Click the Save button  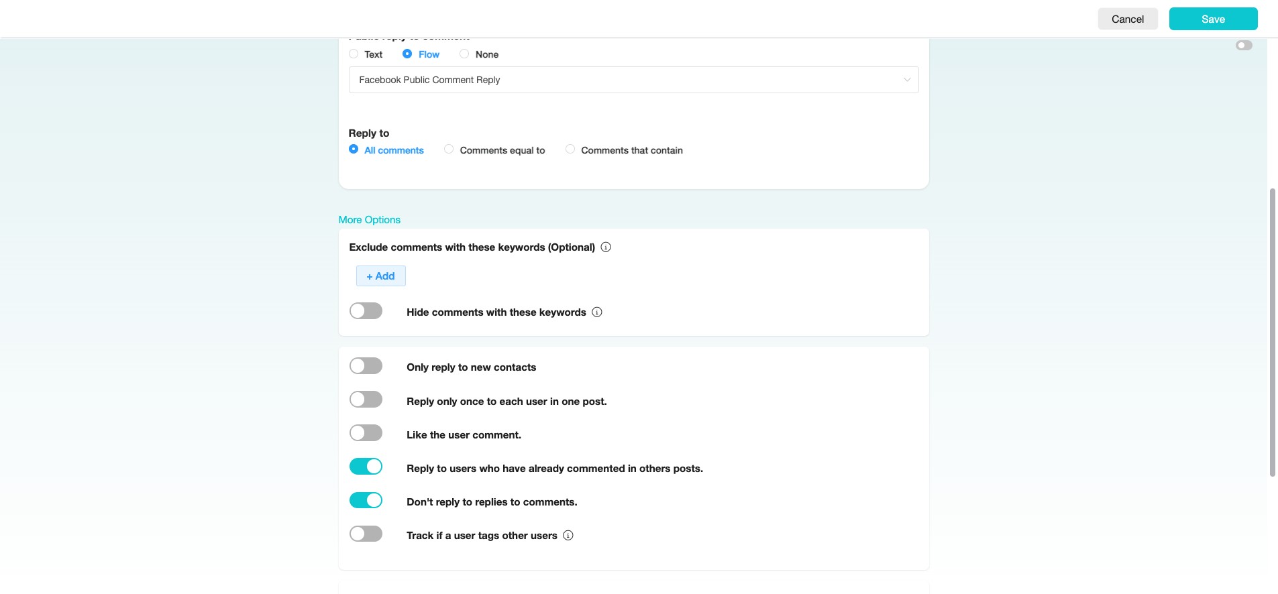(1213, 19)
